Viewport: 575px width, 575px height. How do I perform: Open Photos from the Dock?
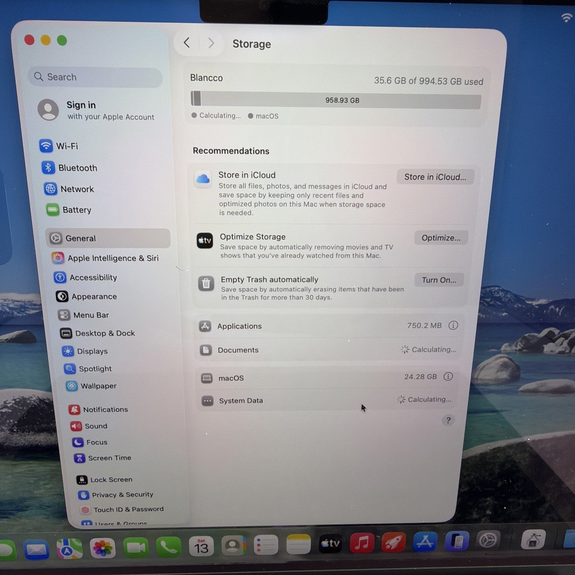click(102, 548)
